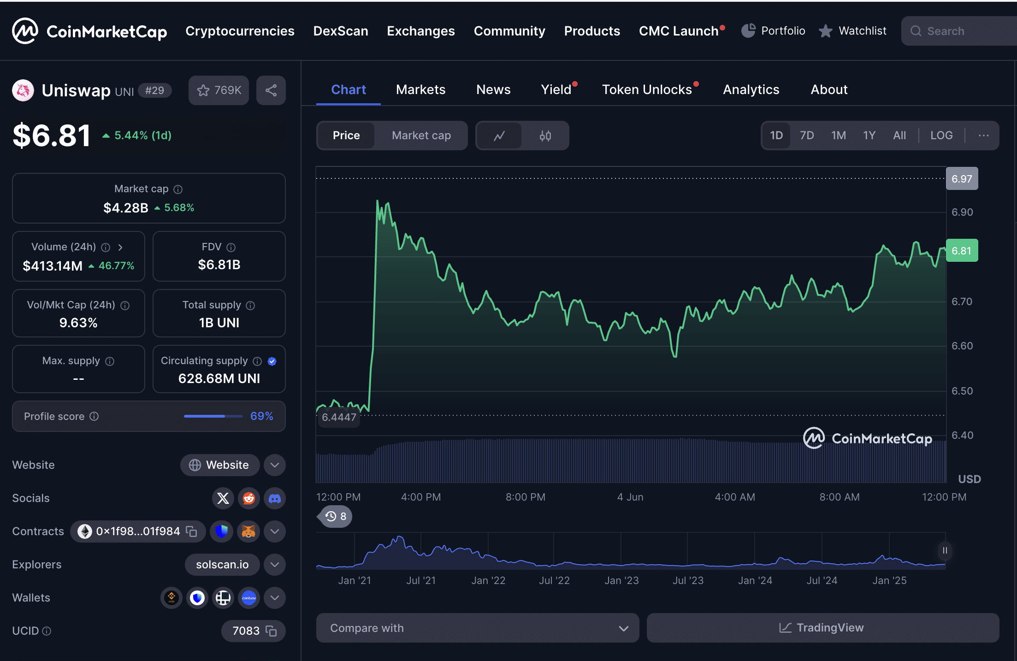Open Uniswap Reddit community
The image size is (1017, 661).
249,498
